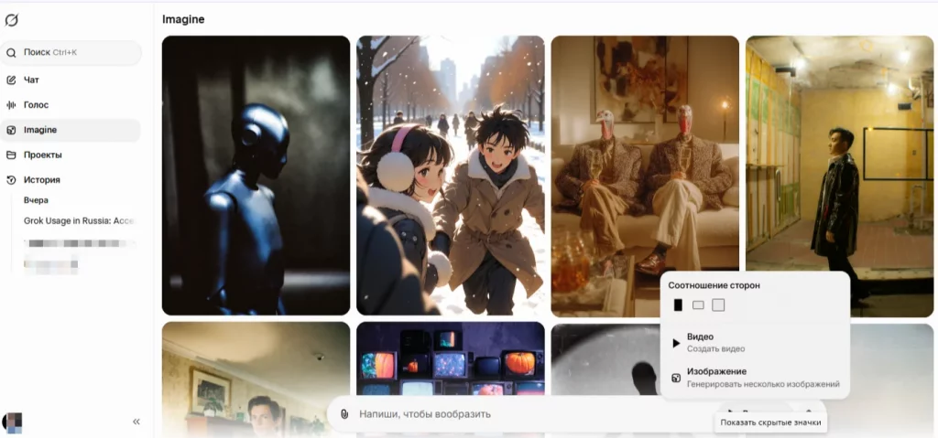
Task: Open the Проекты section in the sidebar
Action: (42, 155)
